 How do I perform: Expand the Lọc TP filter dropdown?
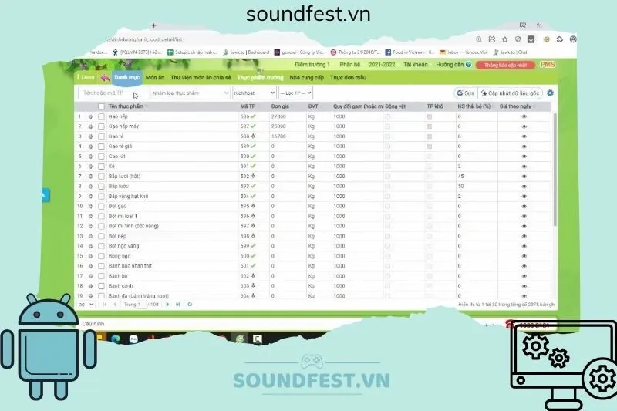[x=298, y=93]
